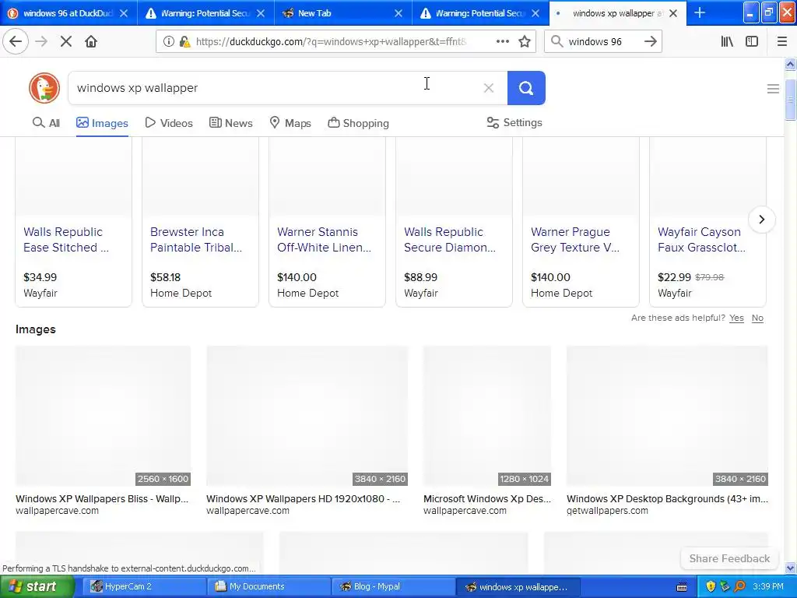This screenshot has height=598, width=797.
Task: Open page actions three-dot menu
Action: [502, 41]
